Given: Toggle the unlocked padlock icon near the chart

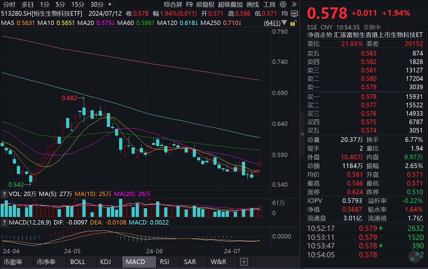Looking at the screenshot, I should 293,23.
